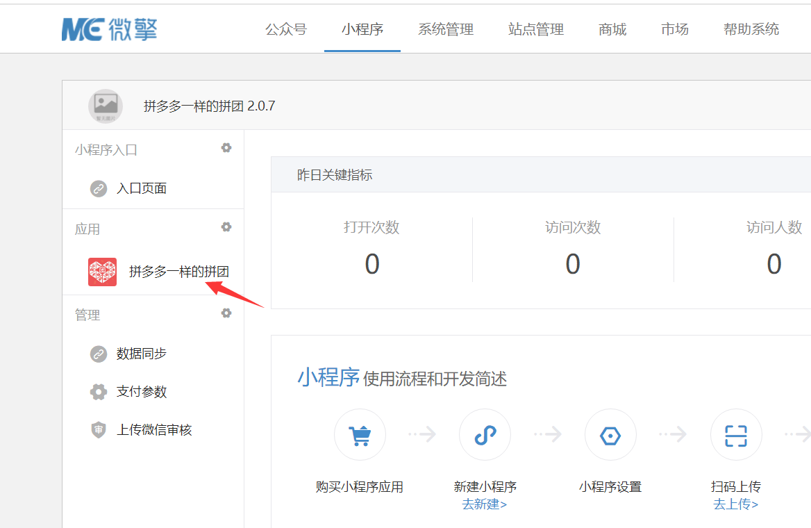Click the 去新建> link

pos(485,504)
